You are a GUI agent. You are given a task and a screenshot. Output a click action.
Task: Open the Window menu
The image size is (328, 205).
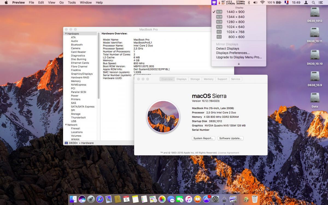click(86, 2)
